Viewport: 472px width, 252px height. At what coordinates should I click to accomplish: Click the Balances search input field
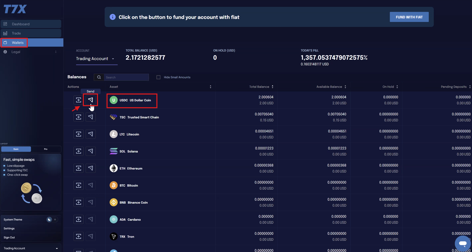coord(126,77)
